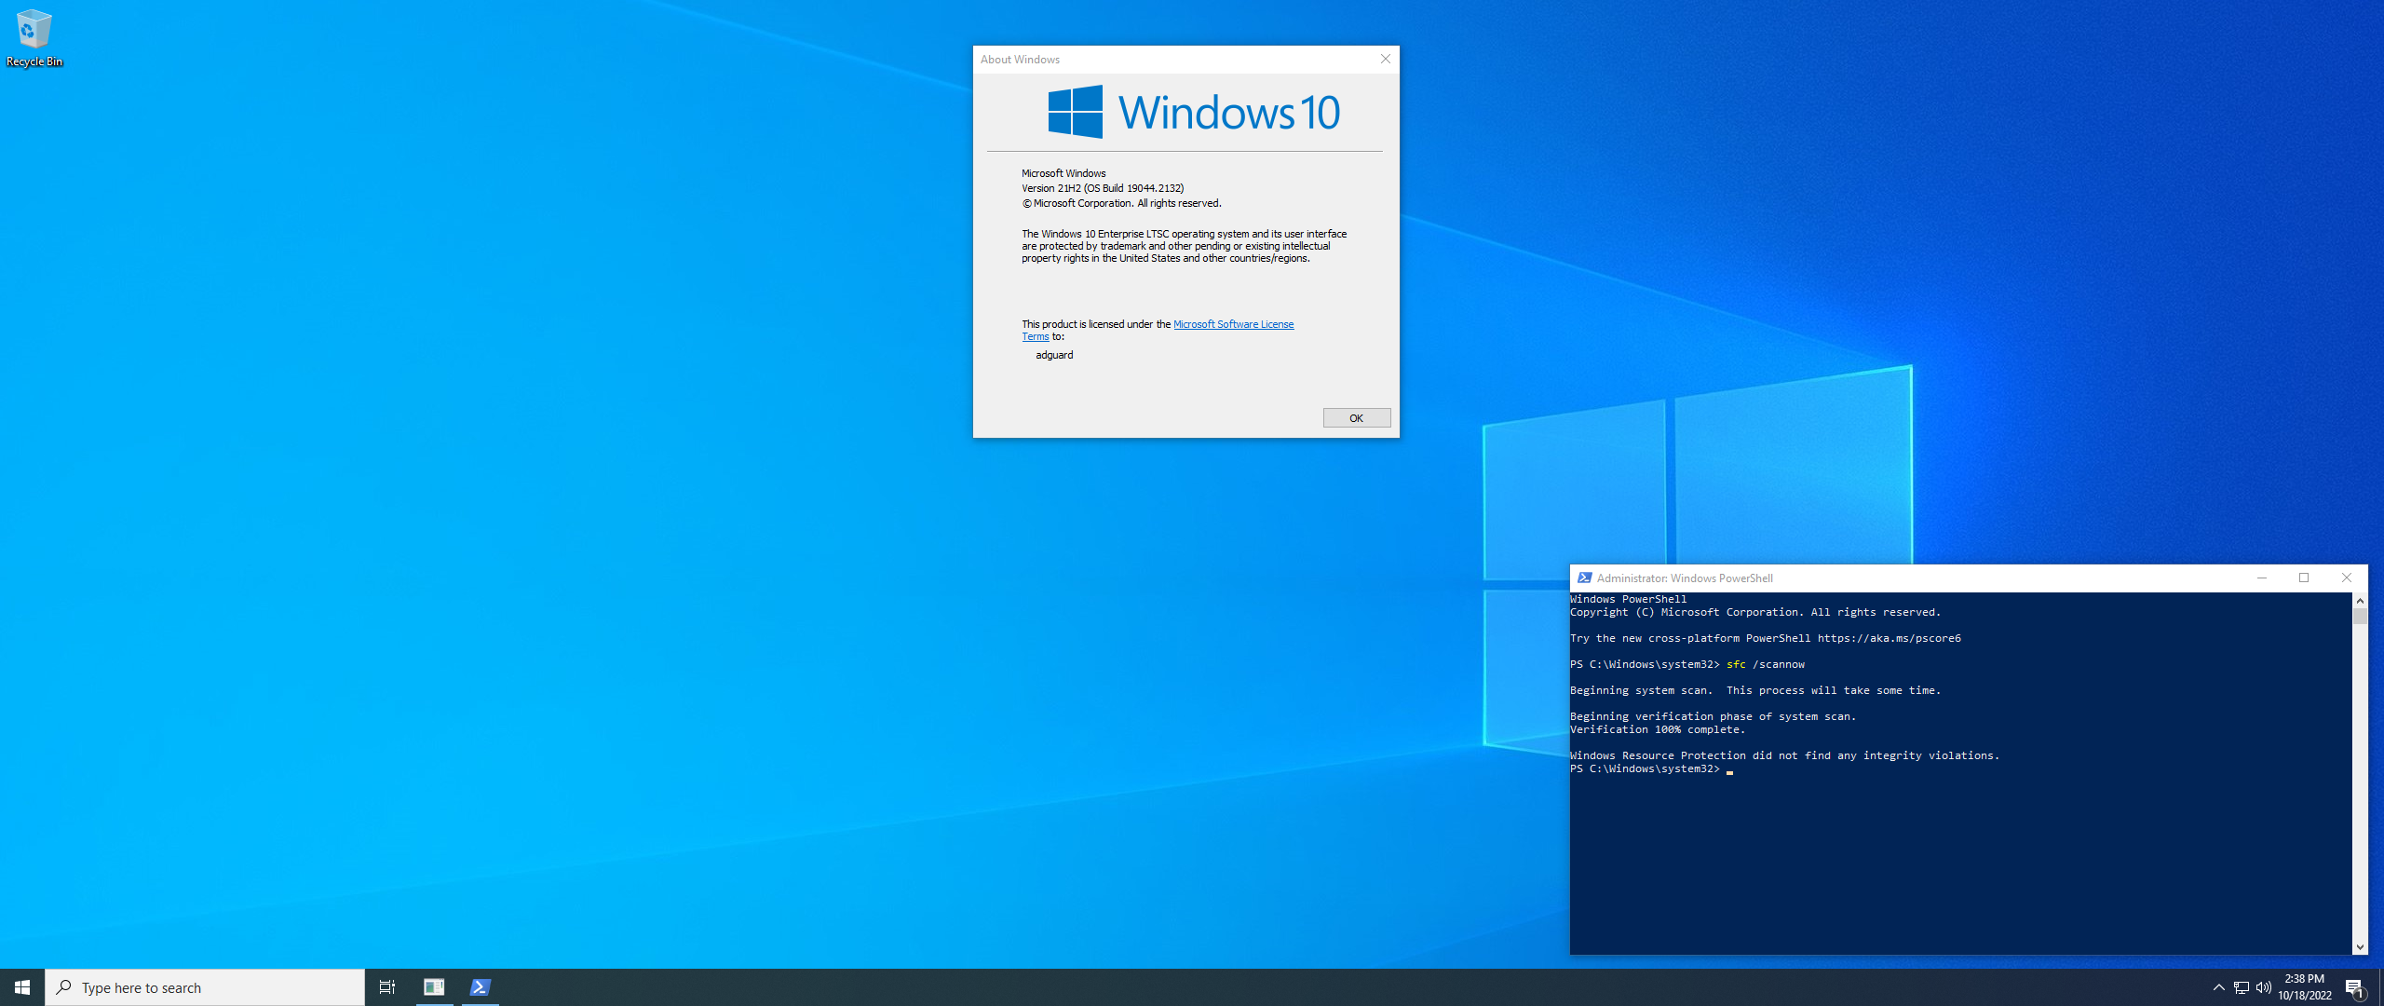This screenshot has width=2384, height=1006.
Task: Close the About Windows dialog
Action: tap(1385, 59)
